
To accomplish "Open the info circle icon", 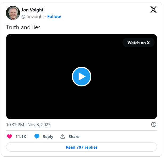I will click(x=154, y=124).
